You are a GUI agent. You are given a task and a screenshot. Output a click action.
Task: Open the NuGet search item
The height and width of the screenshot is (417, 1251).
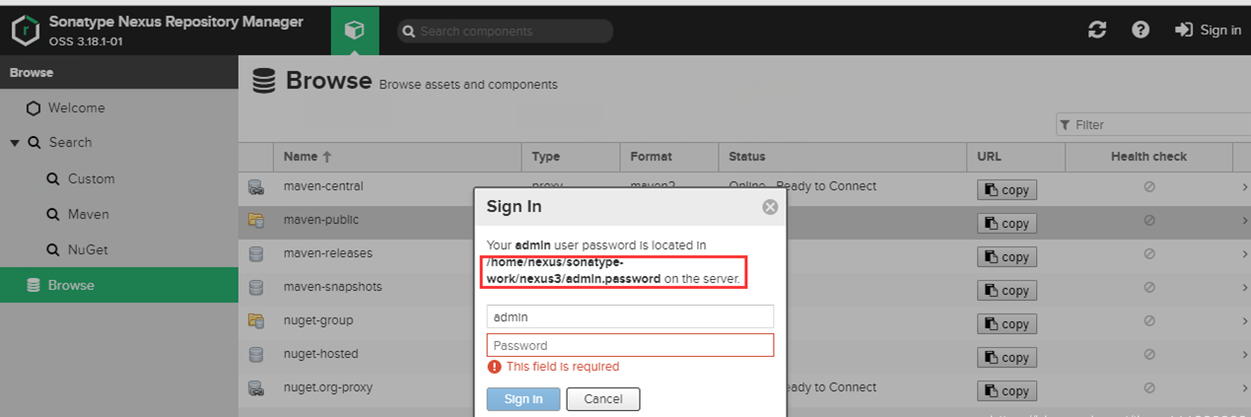pyautogui.click(x=87, y=250)
